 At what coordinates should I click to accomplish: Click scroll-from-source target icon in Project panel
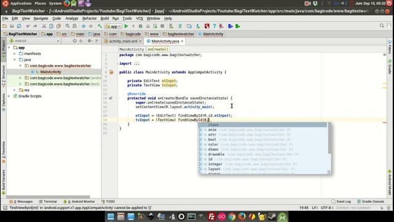coord(74,41)
